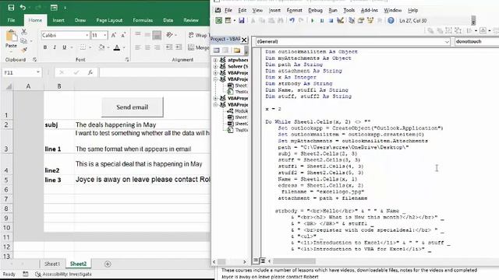Click the Excel formula bar input
Image resolution: width=499 pixels, height=280 pixels.
point(154,72)
